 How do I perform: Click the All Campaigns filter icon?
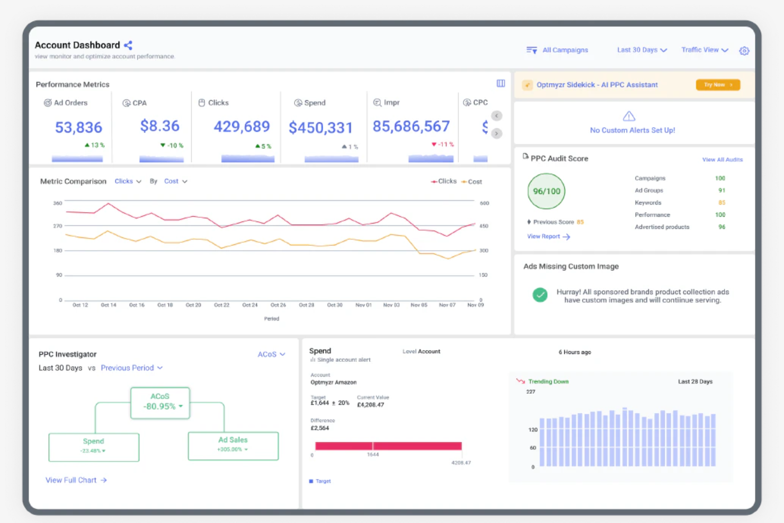click(531, 50)
